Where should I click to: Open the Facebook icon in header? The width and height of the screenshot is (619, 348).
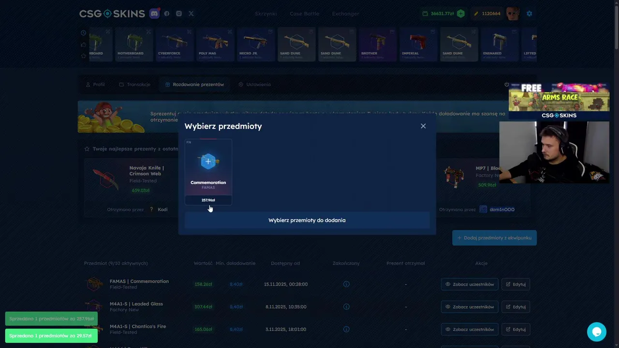click(x=167, y=14)
